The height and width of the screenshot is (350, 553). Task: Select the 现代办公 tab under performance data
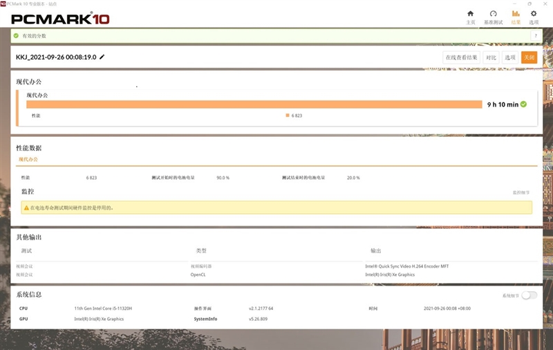tap(28, 160)
